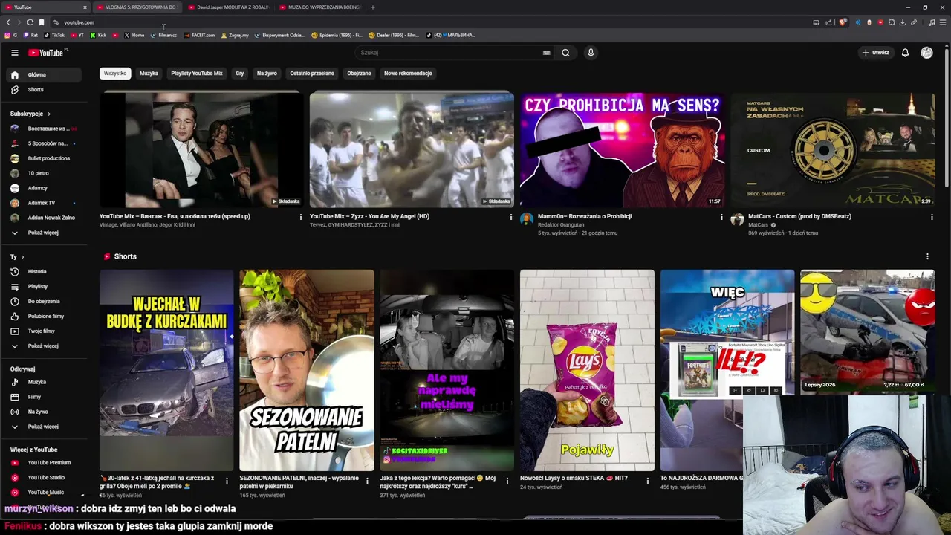Open Na żywo in the sidebar Odkrywaj section
Image resolution: width=951 pixels, height=535 pixels.
point(45,412)
